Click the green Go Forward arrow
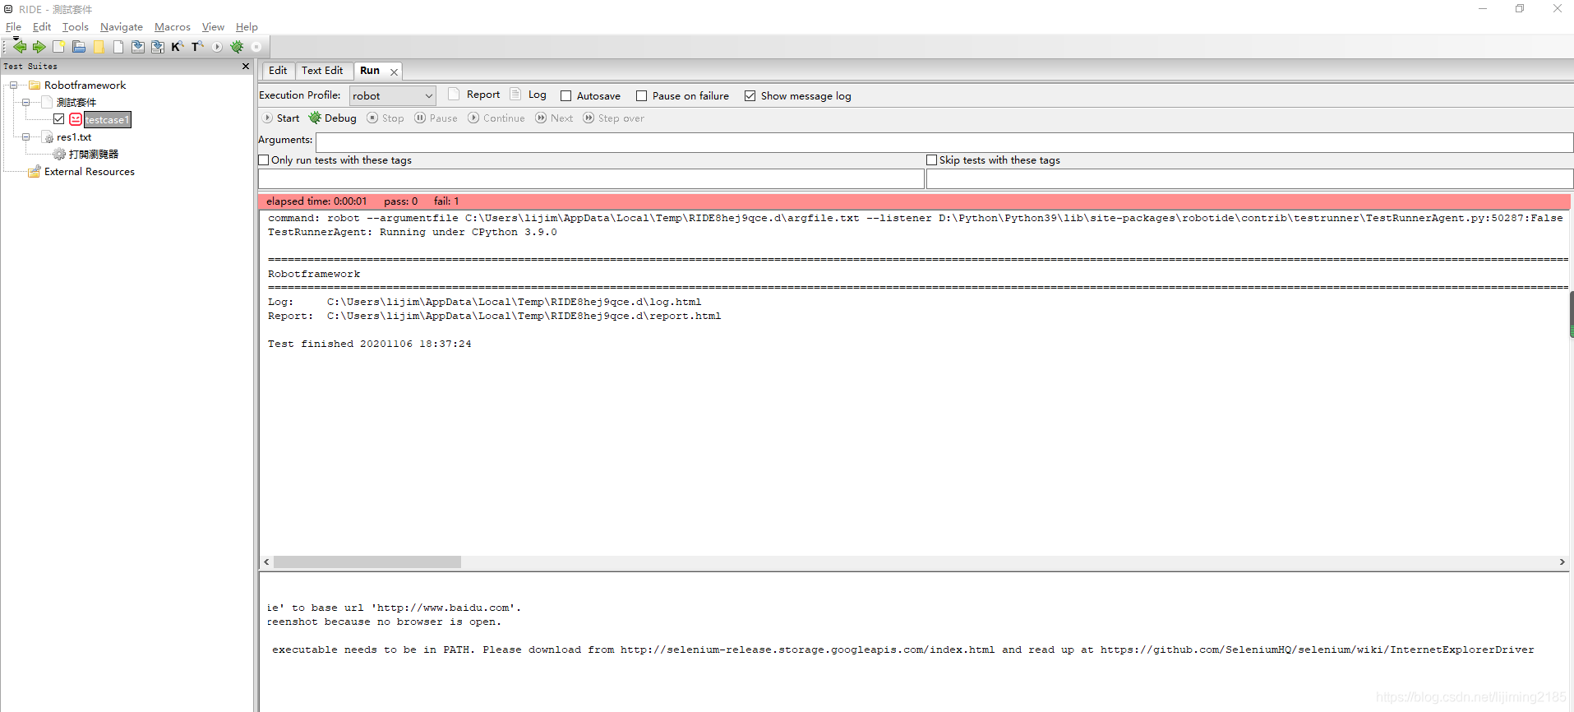The height and width of the screenshot is (712, 1574). pyautogui.click(x=39, y=47)
